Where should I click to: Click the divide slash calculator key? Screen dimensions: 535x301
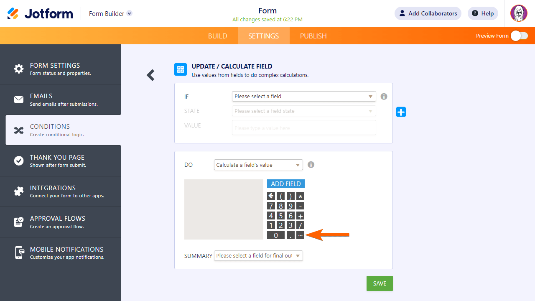[300, 225]
